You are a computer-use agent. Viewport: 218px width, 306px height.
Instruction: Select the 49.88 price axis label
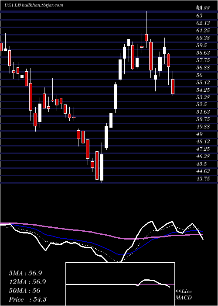pyautogui.click(x=203, y=126)
